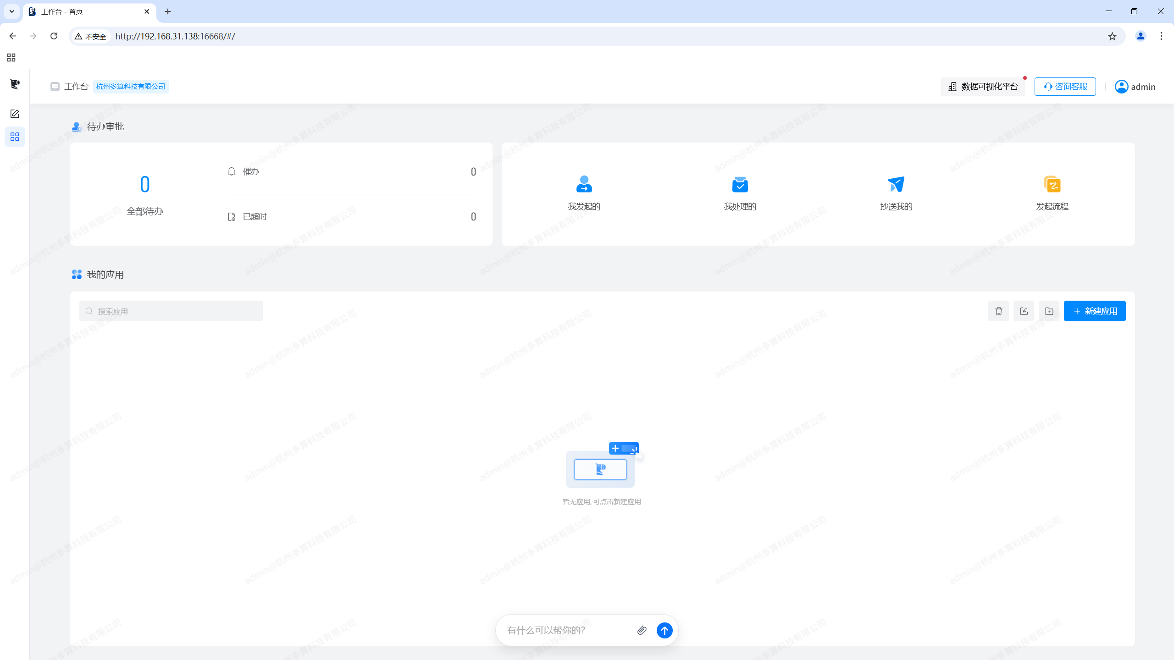Click the app logo in left sidebar
1174x660 pixels.
click(x=15, y=84)
